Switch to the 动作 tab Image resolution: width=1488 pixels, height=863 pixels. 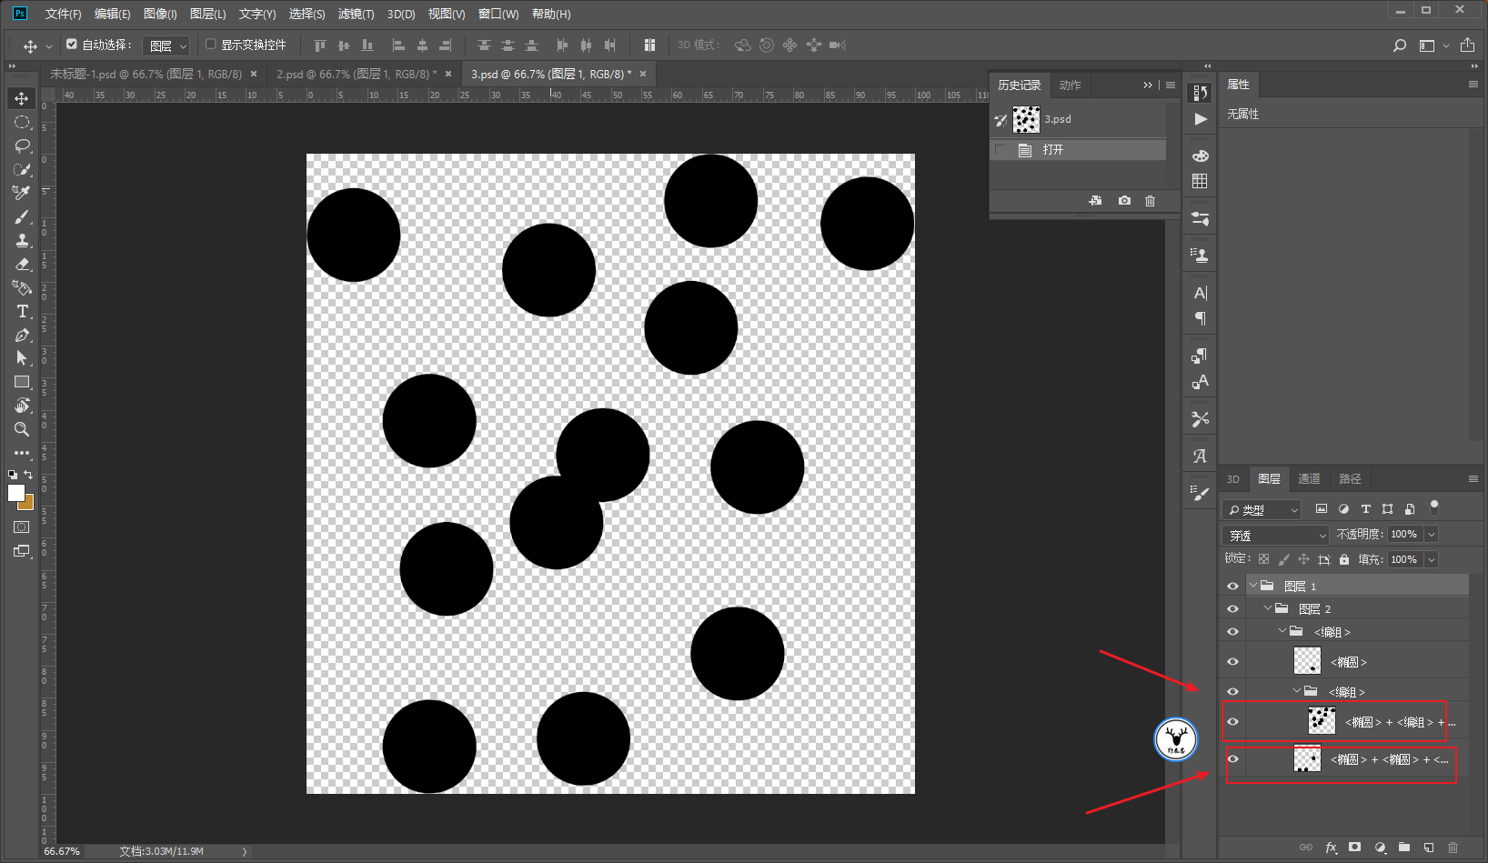(x=1070, y=85)
